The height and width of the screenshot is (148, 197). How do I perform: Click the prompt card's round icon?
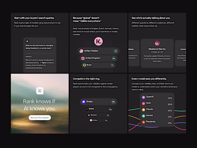(27, 41)
